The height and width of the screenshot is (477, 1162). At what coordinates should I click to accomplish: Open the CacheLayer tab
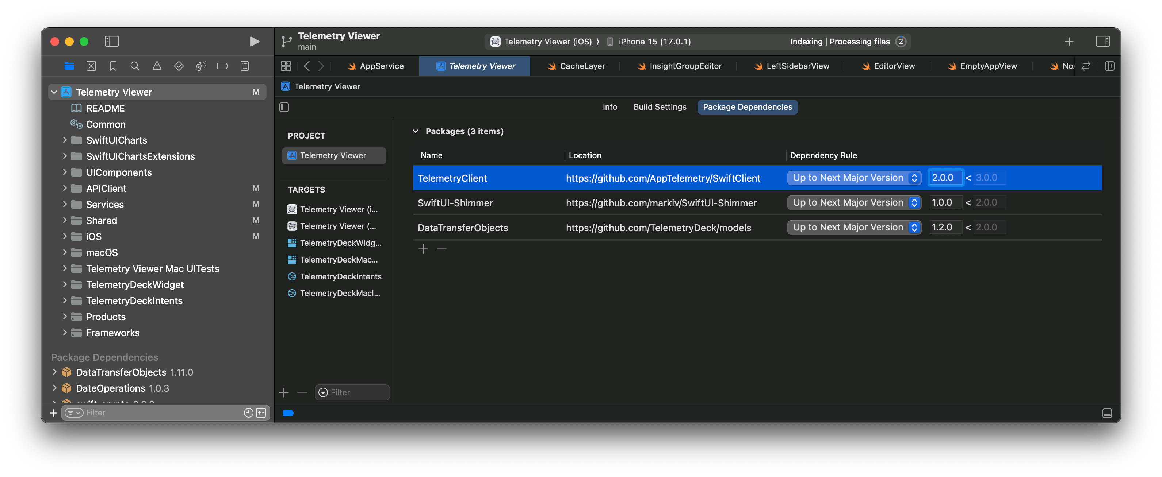pyautogui.click(x=582, y=66)
